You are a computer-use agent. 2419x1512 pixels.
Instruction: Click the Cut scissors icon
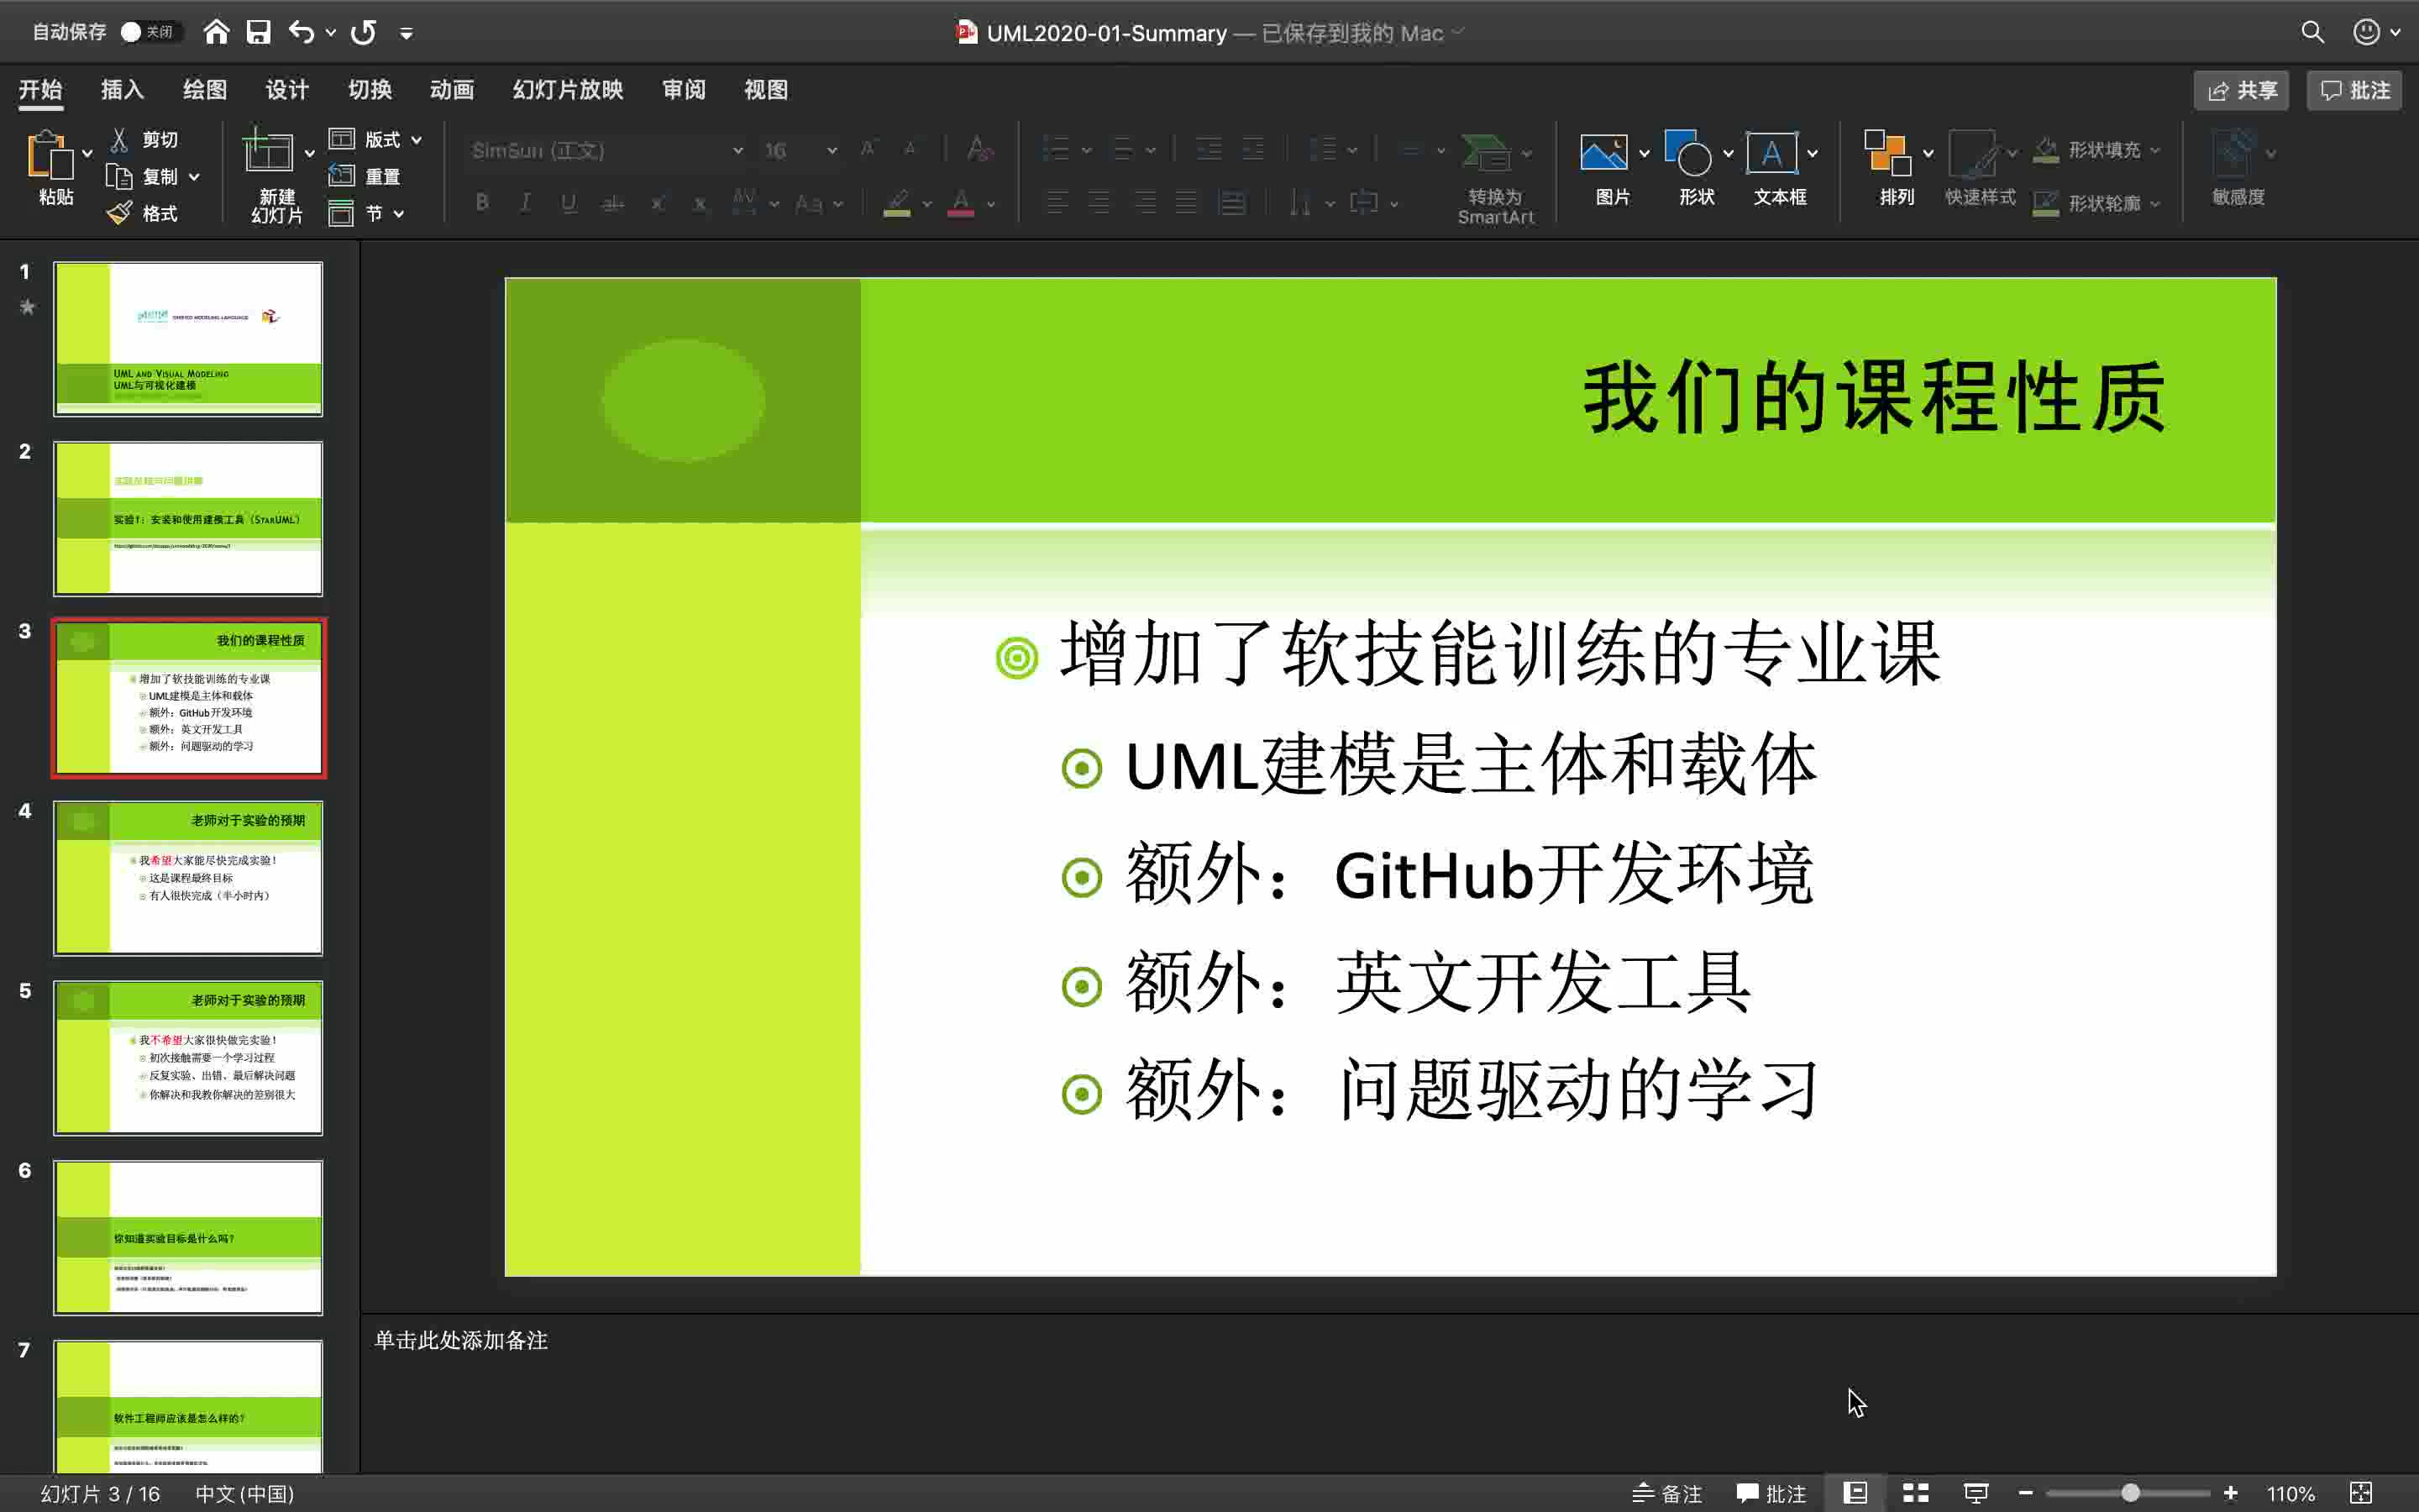pyautogui.click(x=120, y=139)
